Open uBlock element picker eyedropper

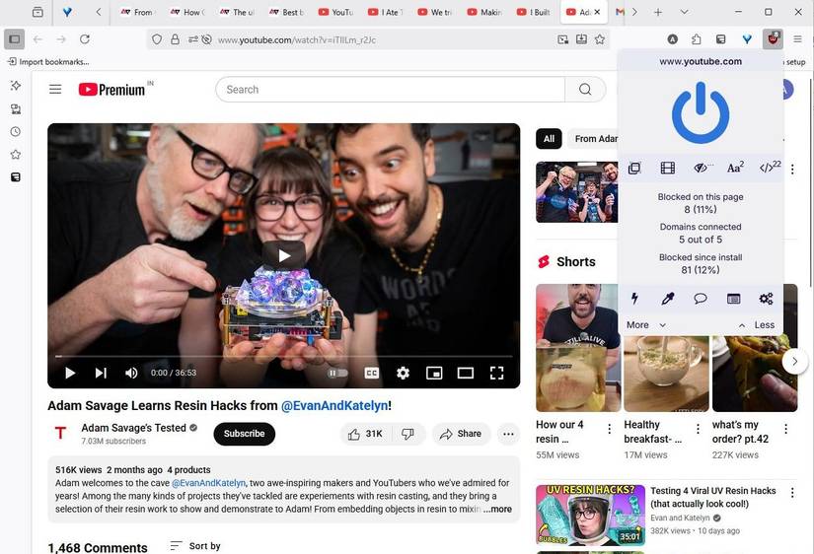(667, 299)
